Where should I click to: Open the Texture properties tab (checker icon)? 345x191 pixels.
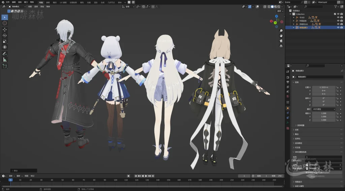pyautogui.click(x=288, y=128)
